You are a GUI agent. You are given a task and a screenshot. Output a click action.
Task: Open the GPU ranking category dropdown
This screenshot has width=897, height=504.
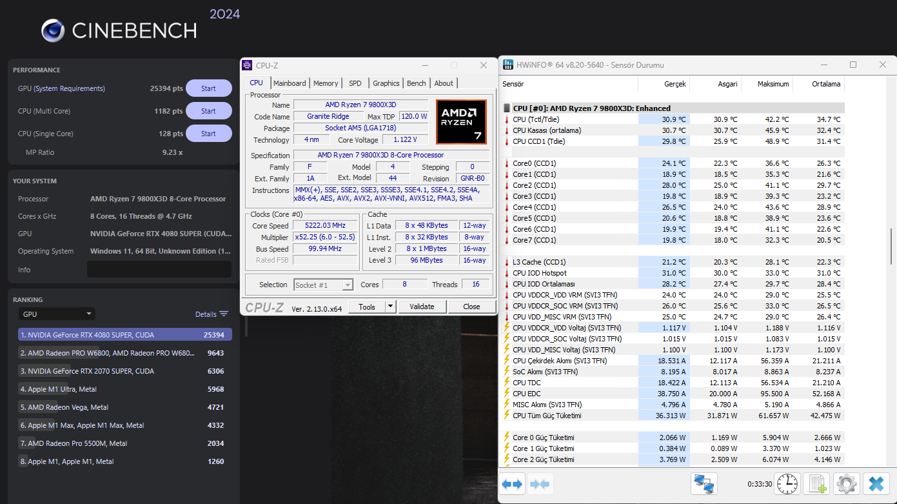(x=57, y=314)
